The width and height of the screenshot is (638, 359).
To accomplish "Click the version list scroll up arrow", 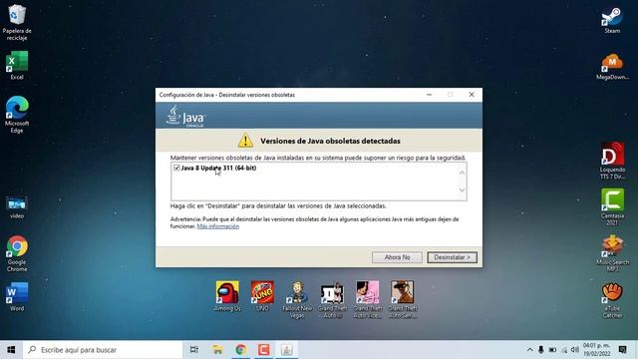I will click(462, 173).
